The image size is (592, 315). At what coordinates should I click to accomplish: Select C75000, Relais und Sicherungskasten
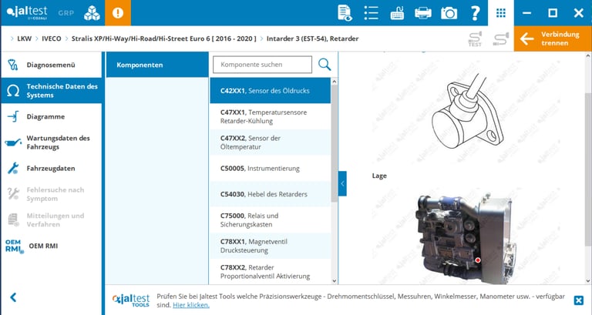click(x=271, y=220)
